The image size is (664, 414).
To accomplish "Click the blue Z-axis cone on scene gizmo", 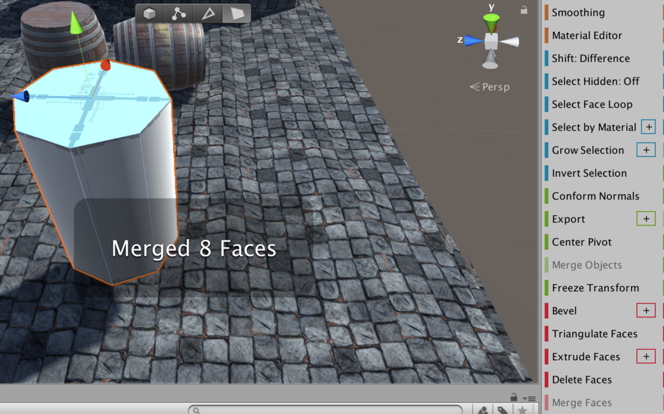I will [x=474, y=41].
